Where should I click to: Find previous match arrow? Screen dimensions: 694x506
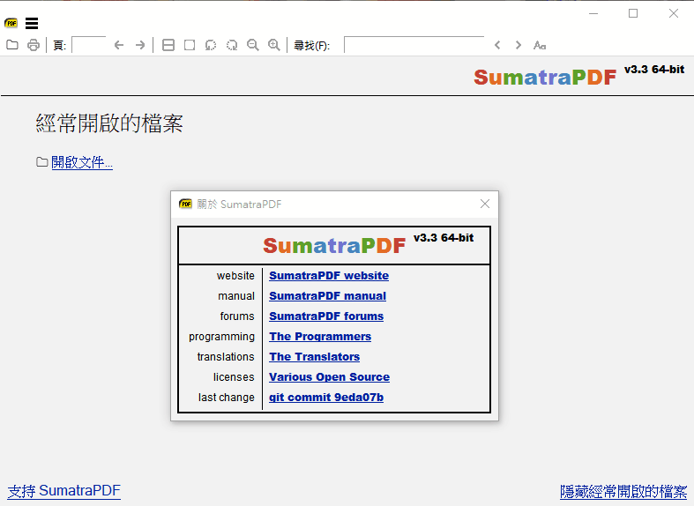point(497,45)
